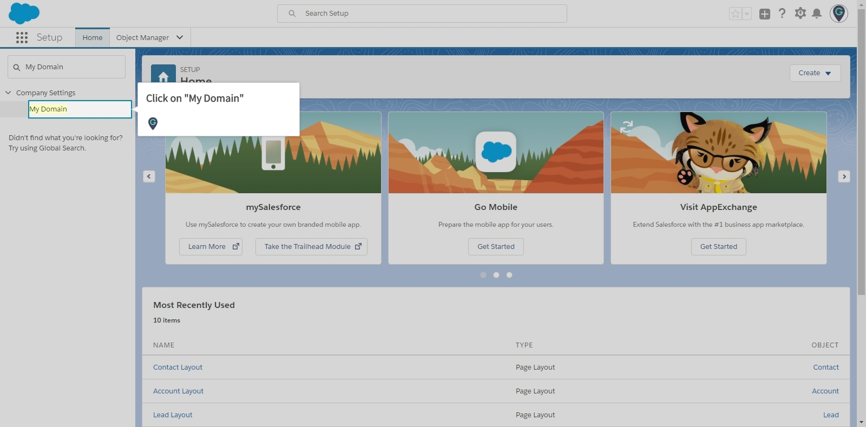This screenshot has height=427, width=866.
Task: Click the Most Recently Used heading
Action: pos(194,305)
